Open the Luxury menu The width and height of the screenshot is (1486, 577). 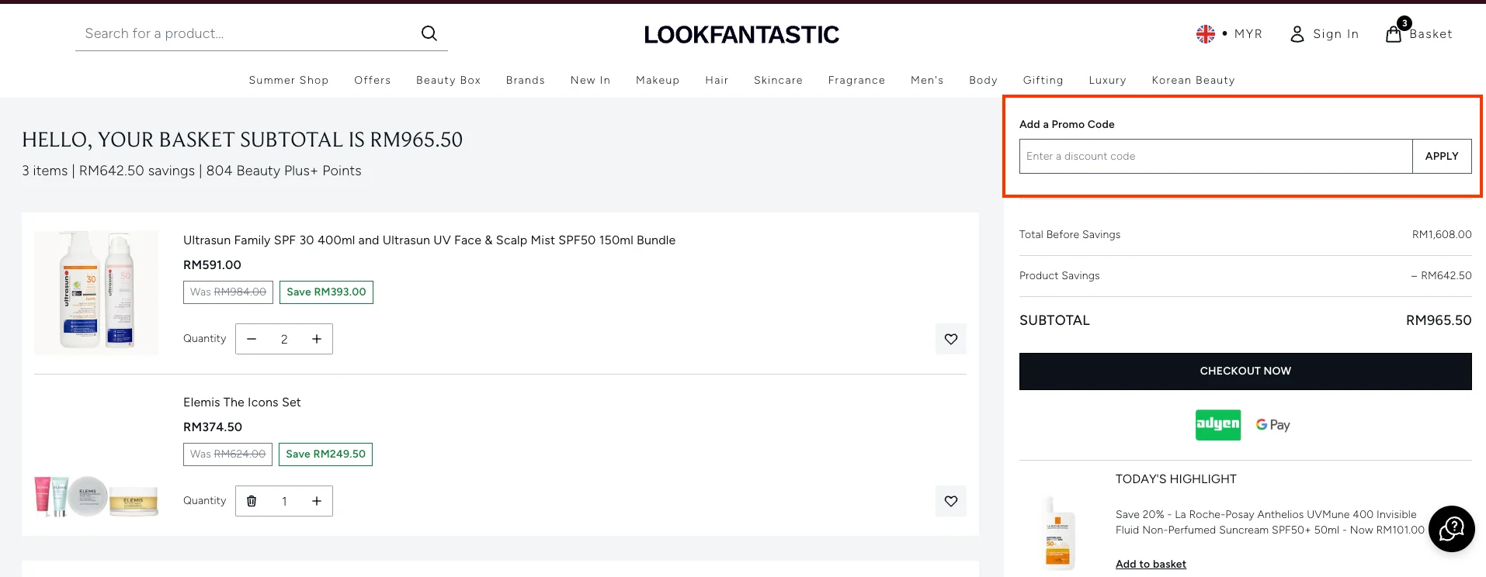[x=1107, y=80]
